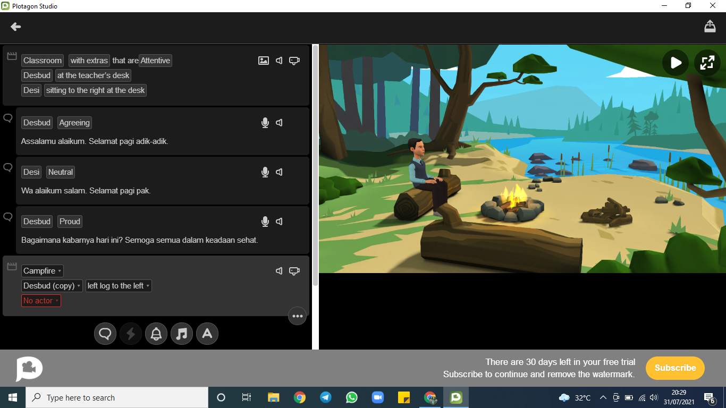Select Desi actor in Classroom scene

coord(31,90)
